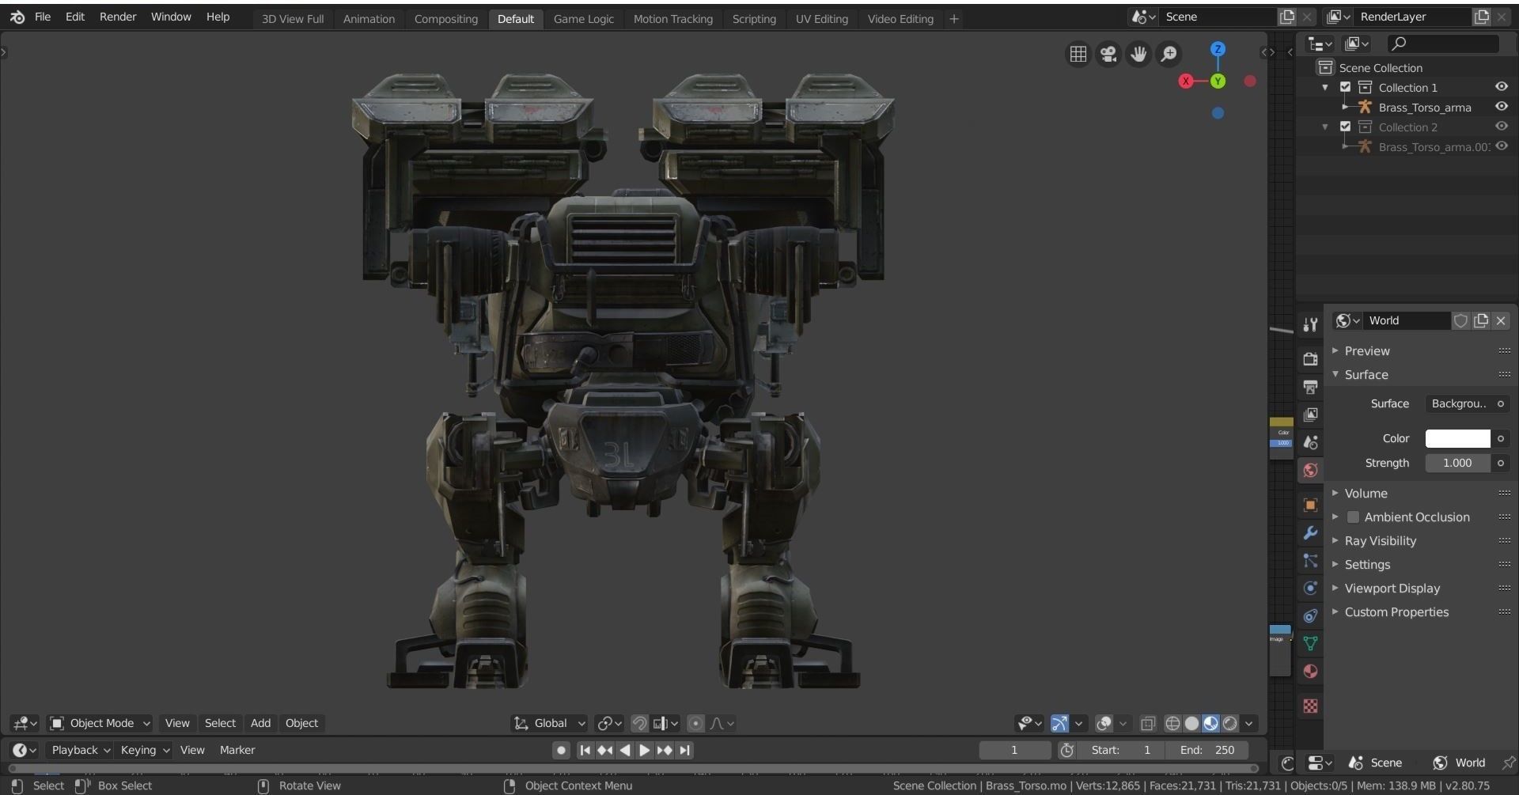Switch to the UV Editing workspace tab
Screen dimensions: 1519x795
(821, 19)
